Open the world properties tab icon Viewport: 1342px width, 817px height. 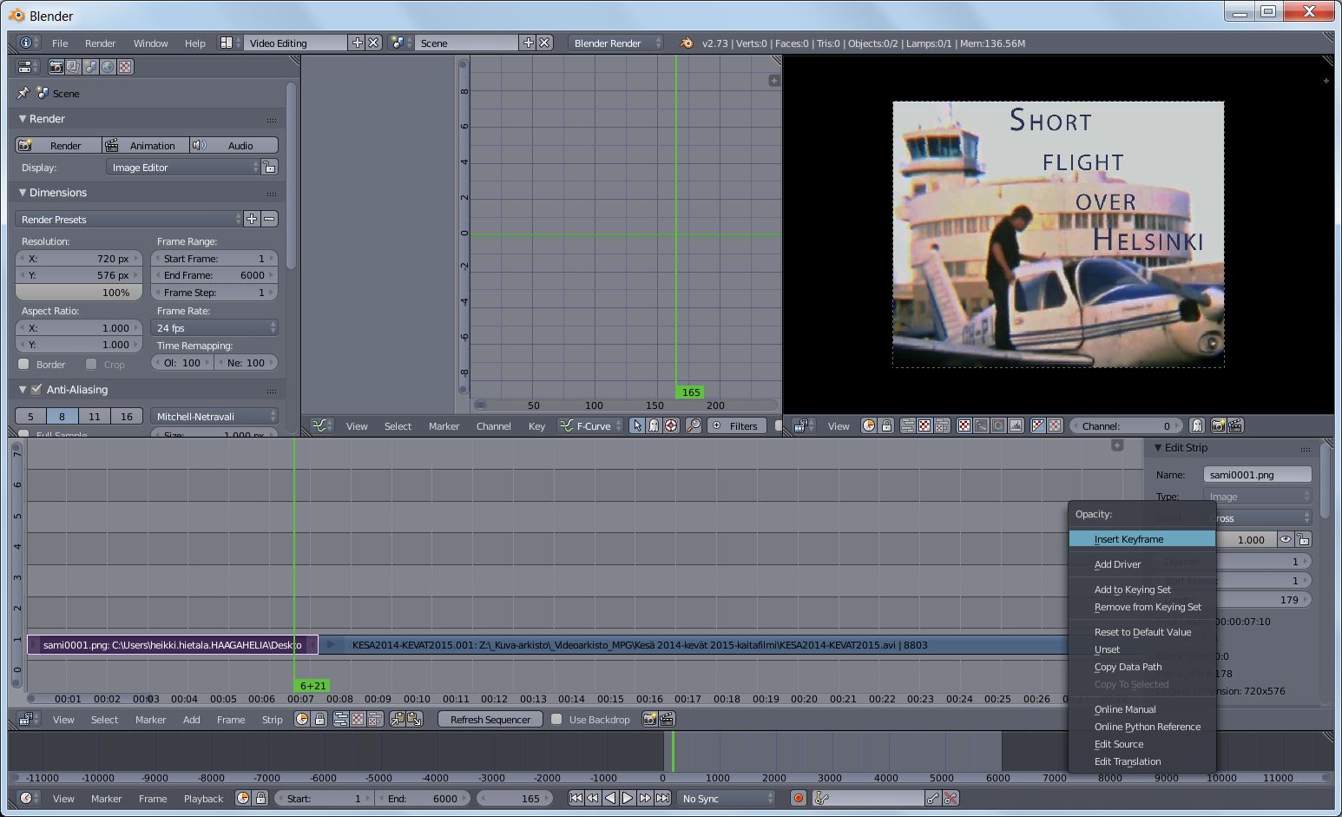tap(108, 67)
